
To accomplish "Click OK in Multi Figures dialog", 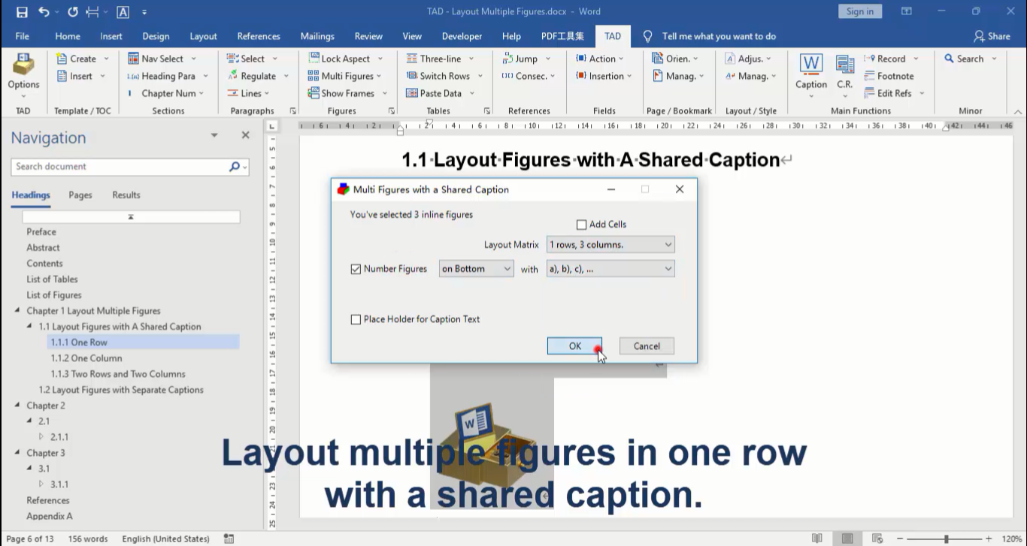I will pyautogui.click(x=575, y=346).
